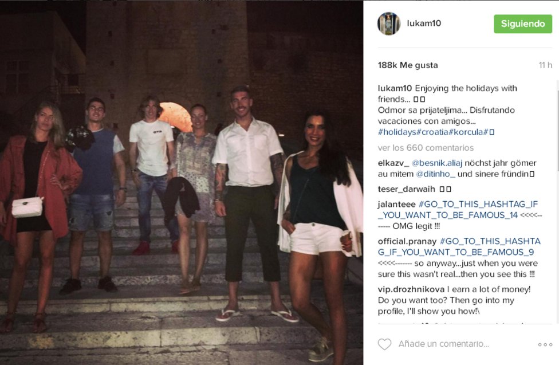Viewport: 559px width, 365px height.
Task: Open teser_darwaih commenter profile
Action: point(407,189)
